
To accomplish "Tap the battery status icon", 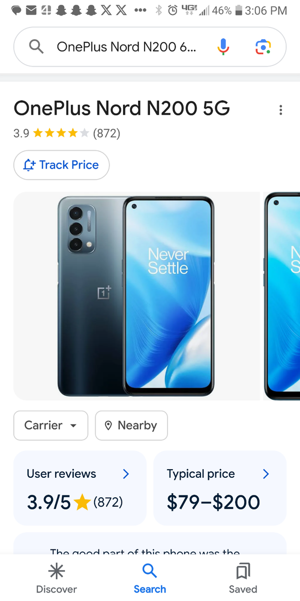I will coord(238,10).
